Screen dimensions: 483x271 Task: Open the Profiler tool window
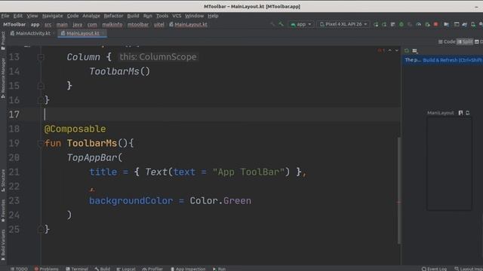point(152,269)
